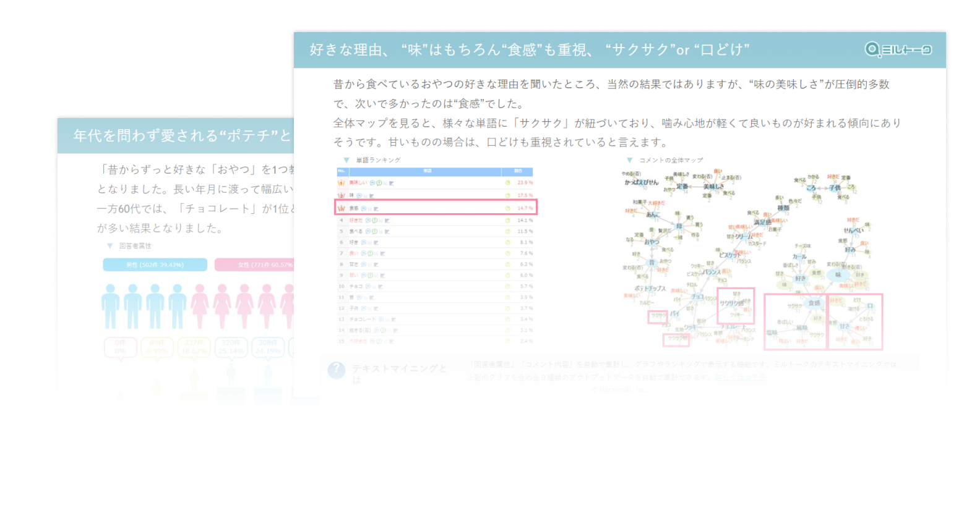
Task: Select the word 飽きる(否) in rank 14
Action: 359,331
